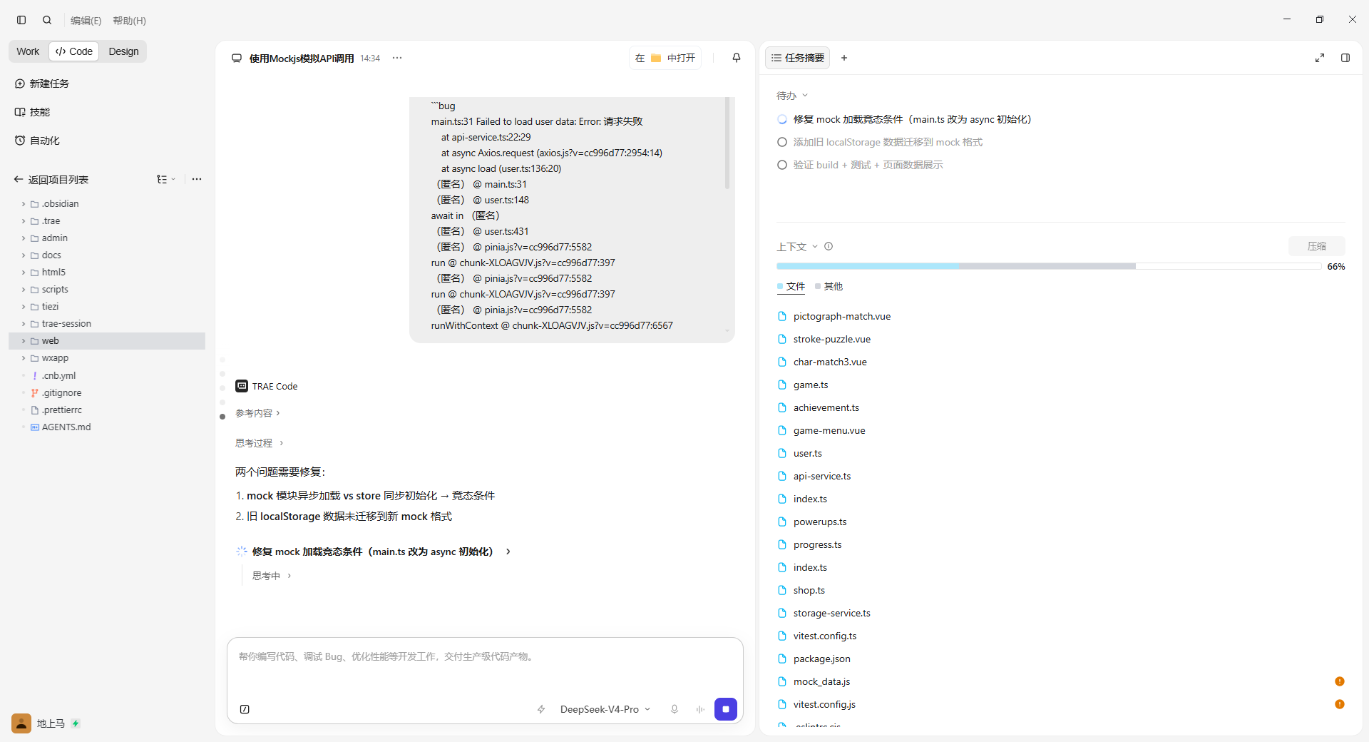Click the new task icon 新建任务

pos(20,83)
